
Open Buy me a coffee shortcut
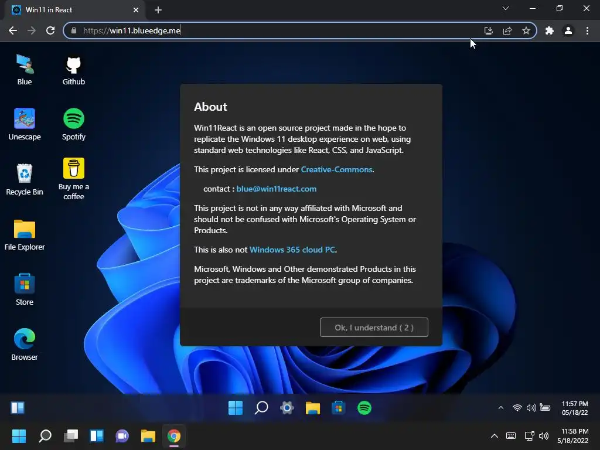coord(73,179)
